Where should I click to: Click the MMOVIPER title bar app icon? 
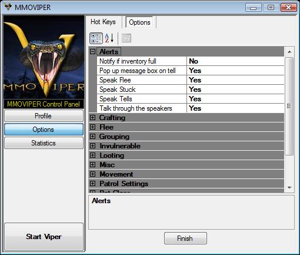[x=8, y=7]
